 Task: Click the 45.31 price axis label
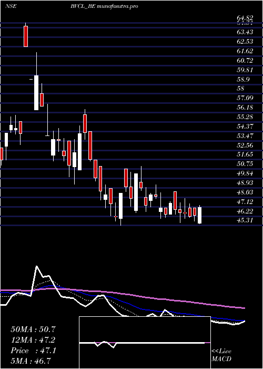click(245, 220)
